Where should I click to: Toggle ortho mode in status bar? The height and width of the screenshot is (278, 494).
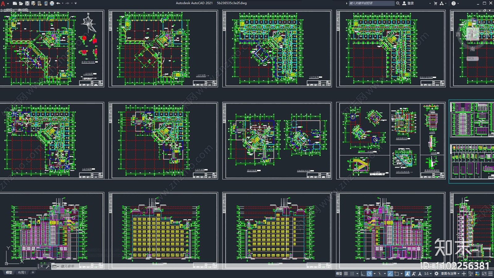363,274
